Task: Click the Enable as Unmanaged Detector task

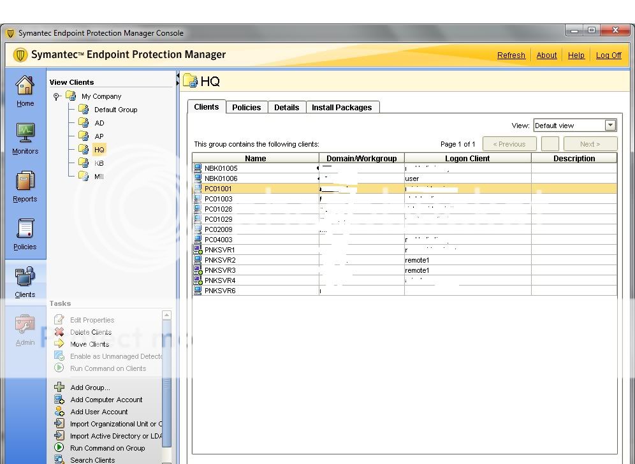Action: 115,356
